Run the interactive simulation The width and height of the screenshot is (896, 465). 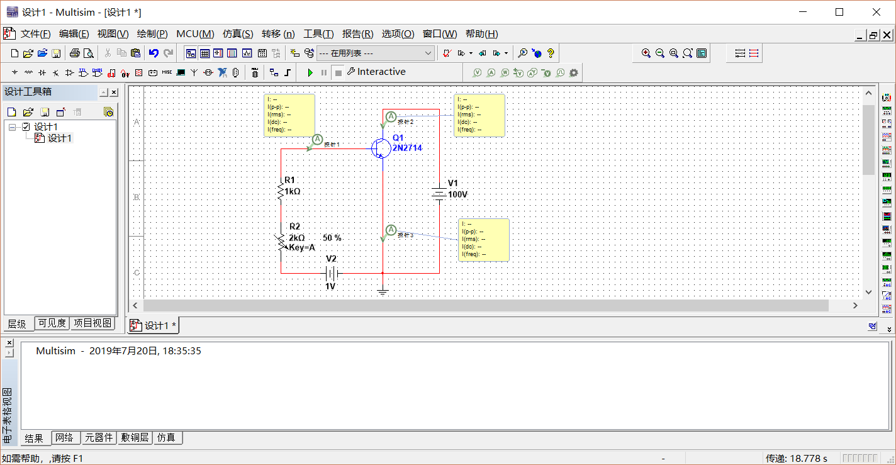point(310,72)
